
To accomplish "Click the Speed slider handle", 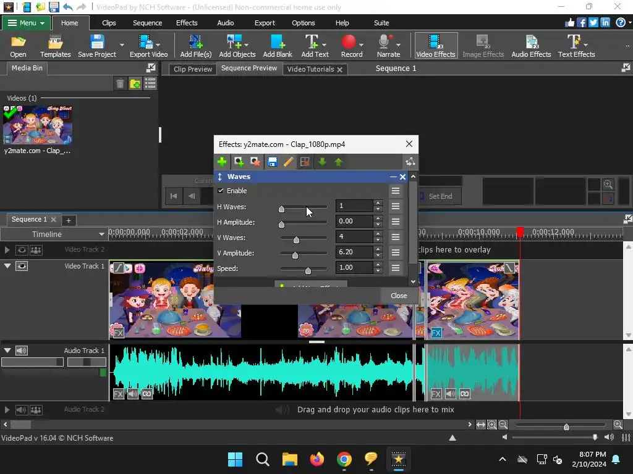I will (x=308, y=271).
